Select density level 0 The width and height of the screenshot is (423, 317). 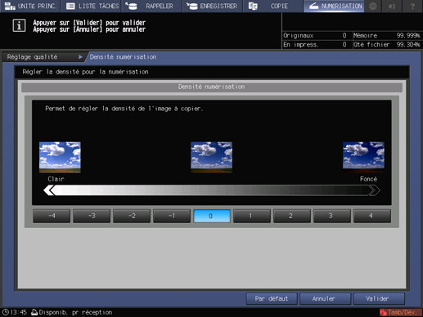pos(212,216)
